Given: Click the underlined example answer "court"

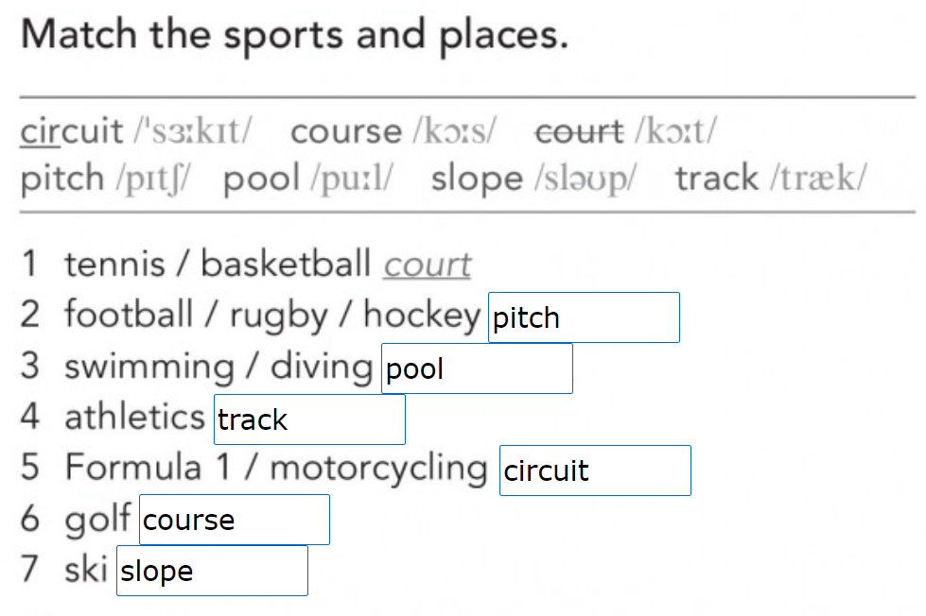Looking at the screenshot, I should [427, 265].
